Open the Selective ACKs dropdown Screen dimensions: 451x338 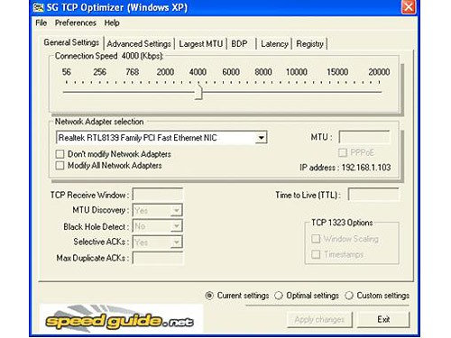click(176, 242)
